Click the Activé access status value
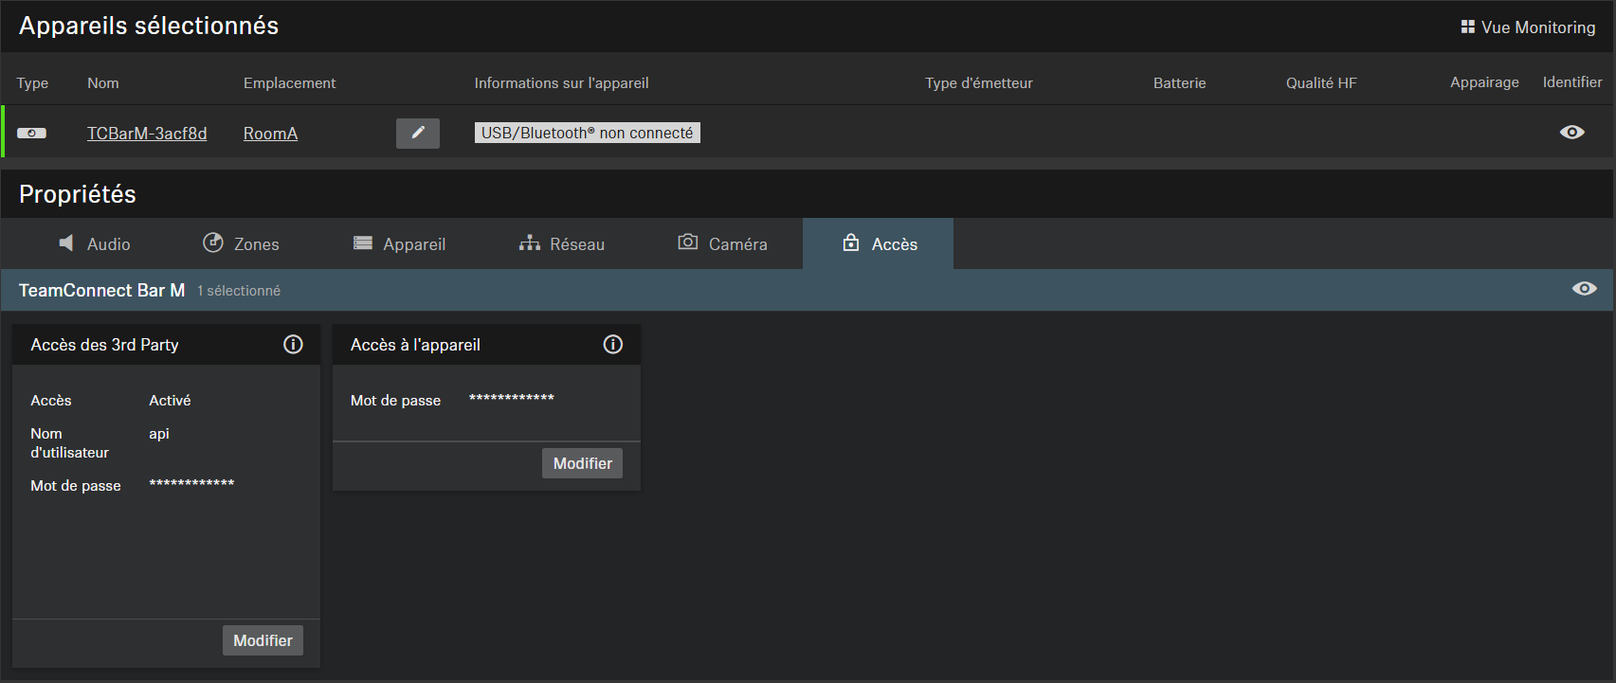This screenshot has width=1616, height=683. tap(170, 401)
